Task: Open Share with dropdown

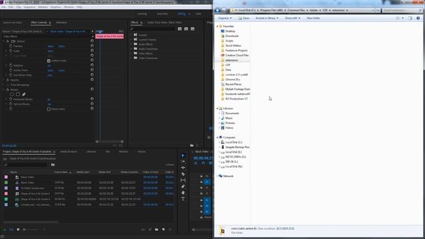Action: (292, 18)
